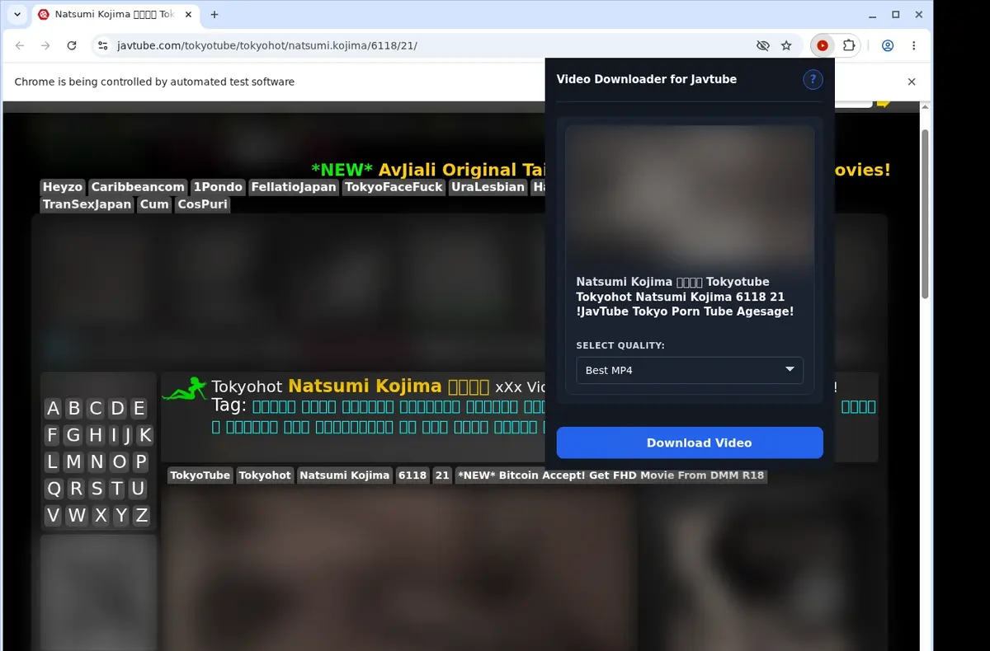Screen dimensions: 990x651
Task: Click letter U in the alphabet index
Action: 138,489
